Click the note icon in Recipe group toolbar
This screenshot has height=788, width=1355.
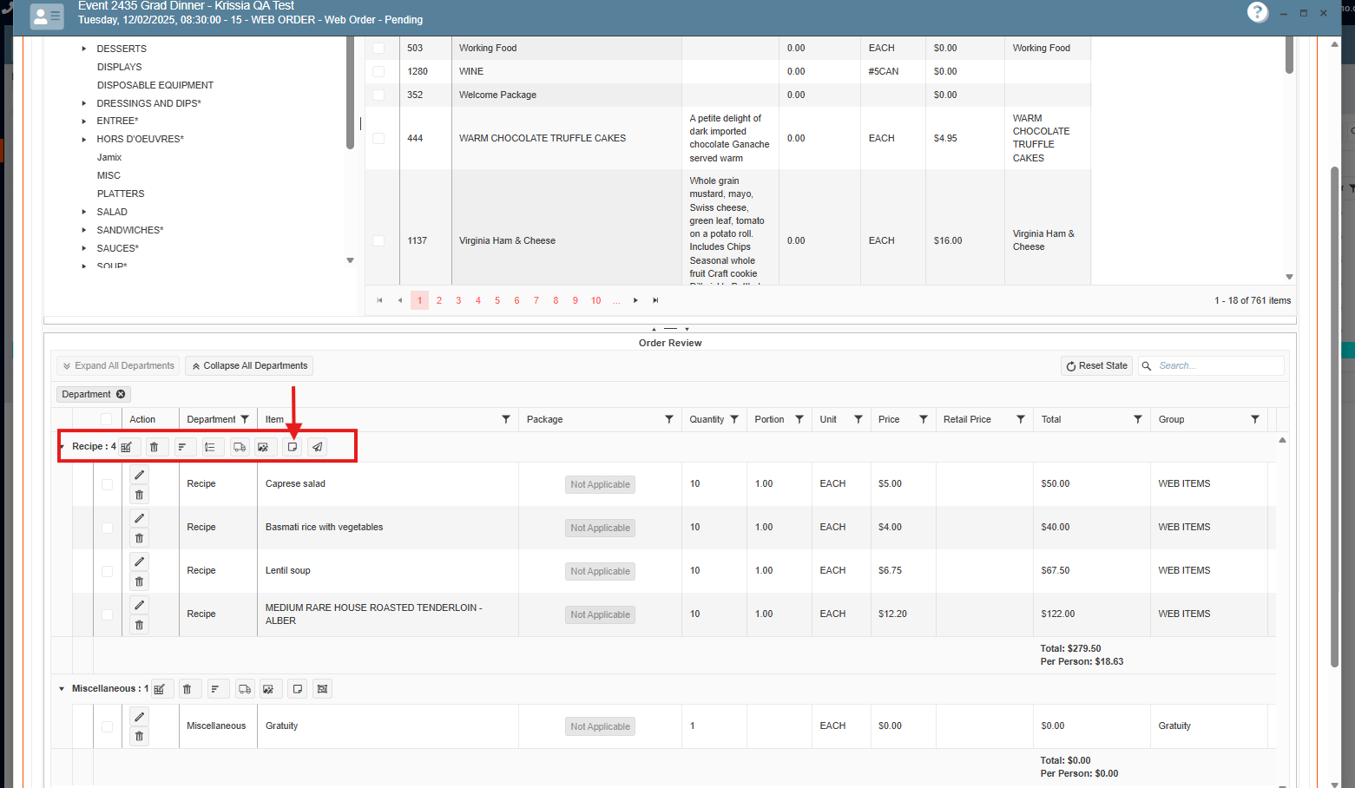click(x=293, y=447)
